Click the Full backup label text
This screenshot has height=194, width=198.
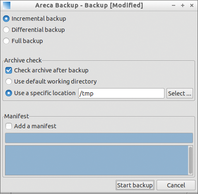tap(27, 41)
